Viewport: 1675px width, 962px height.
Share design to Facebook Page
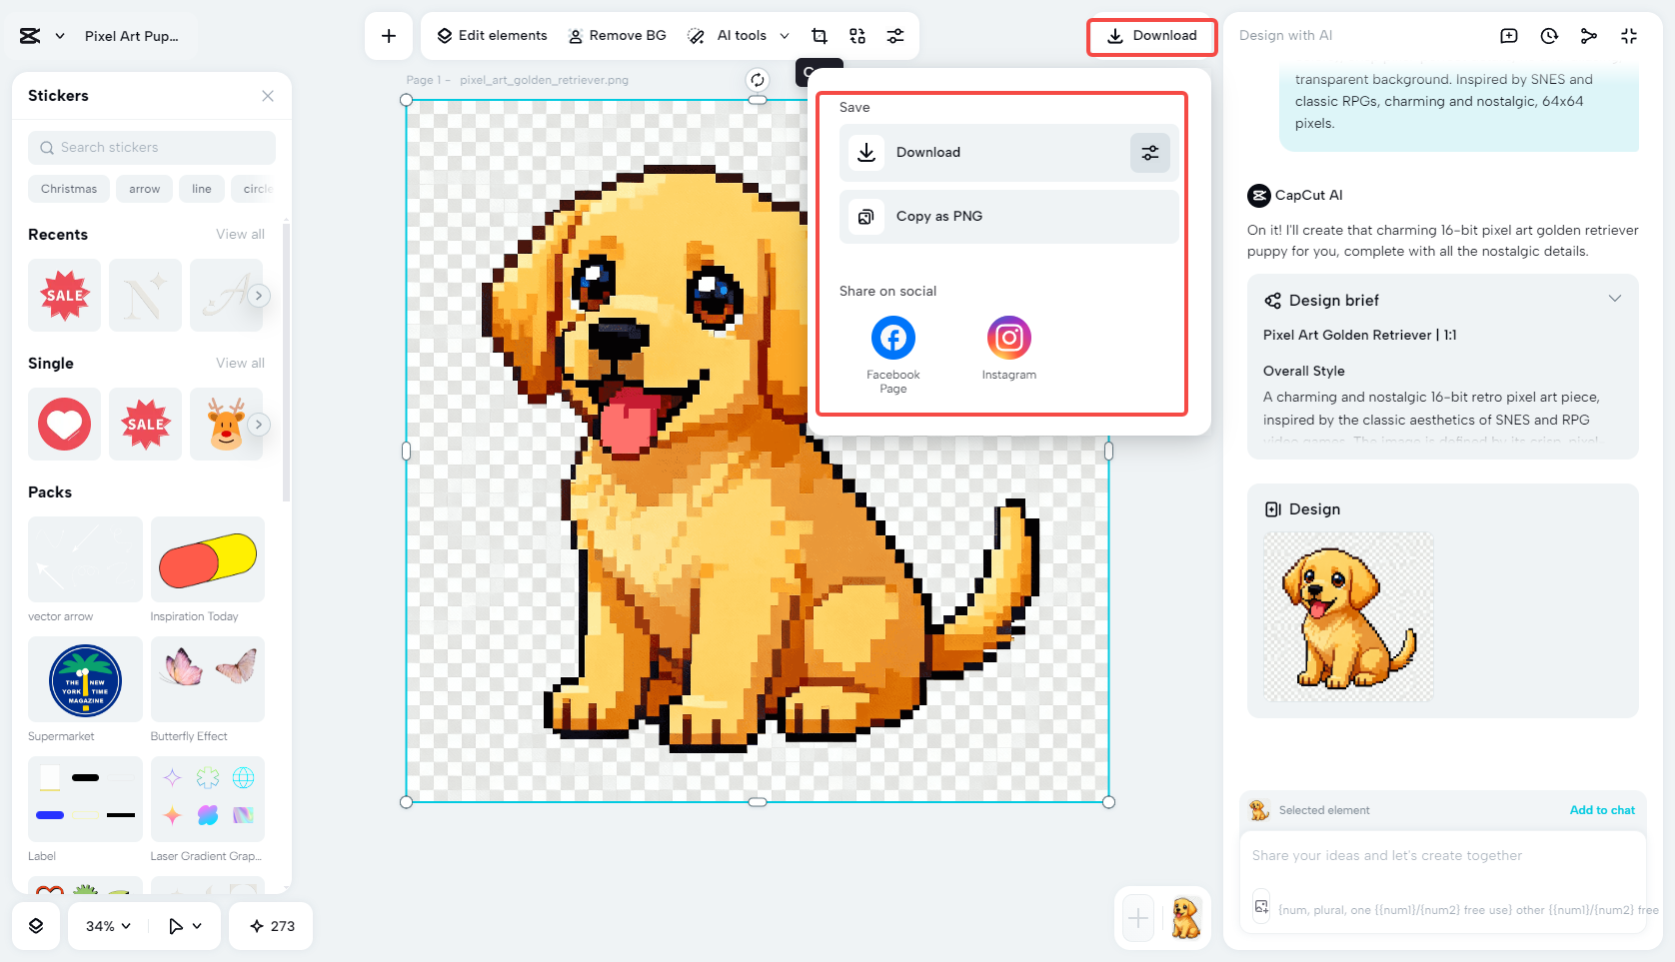coord(892,338)
